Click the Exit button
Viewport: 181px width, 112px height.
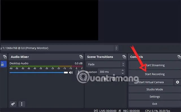pyautogui.click(x=155, y=104)
